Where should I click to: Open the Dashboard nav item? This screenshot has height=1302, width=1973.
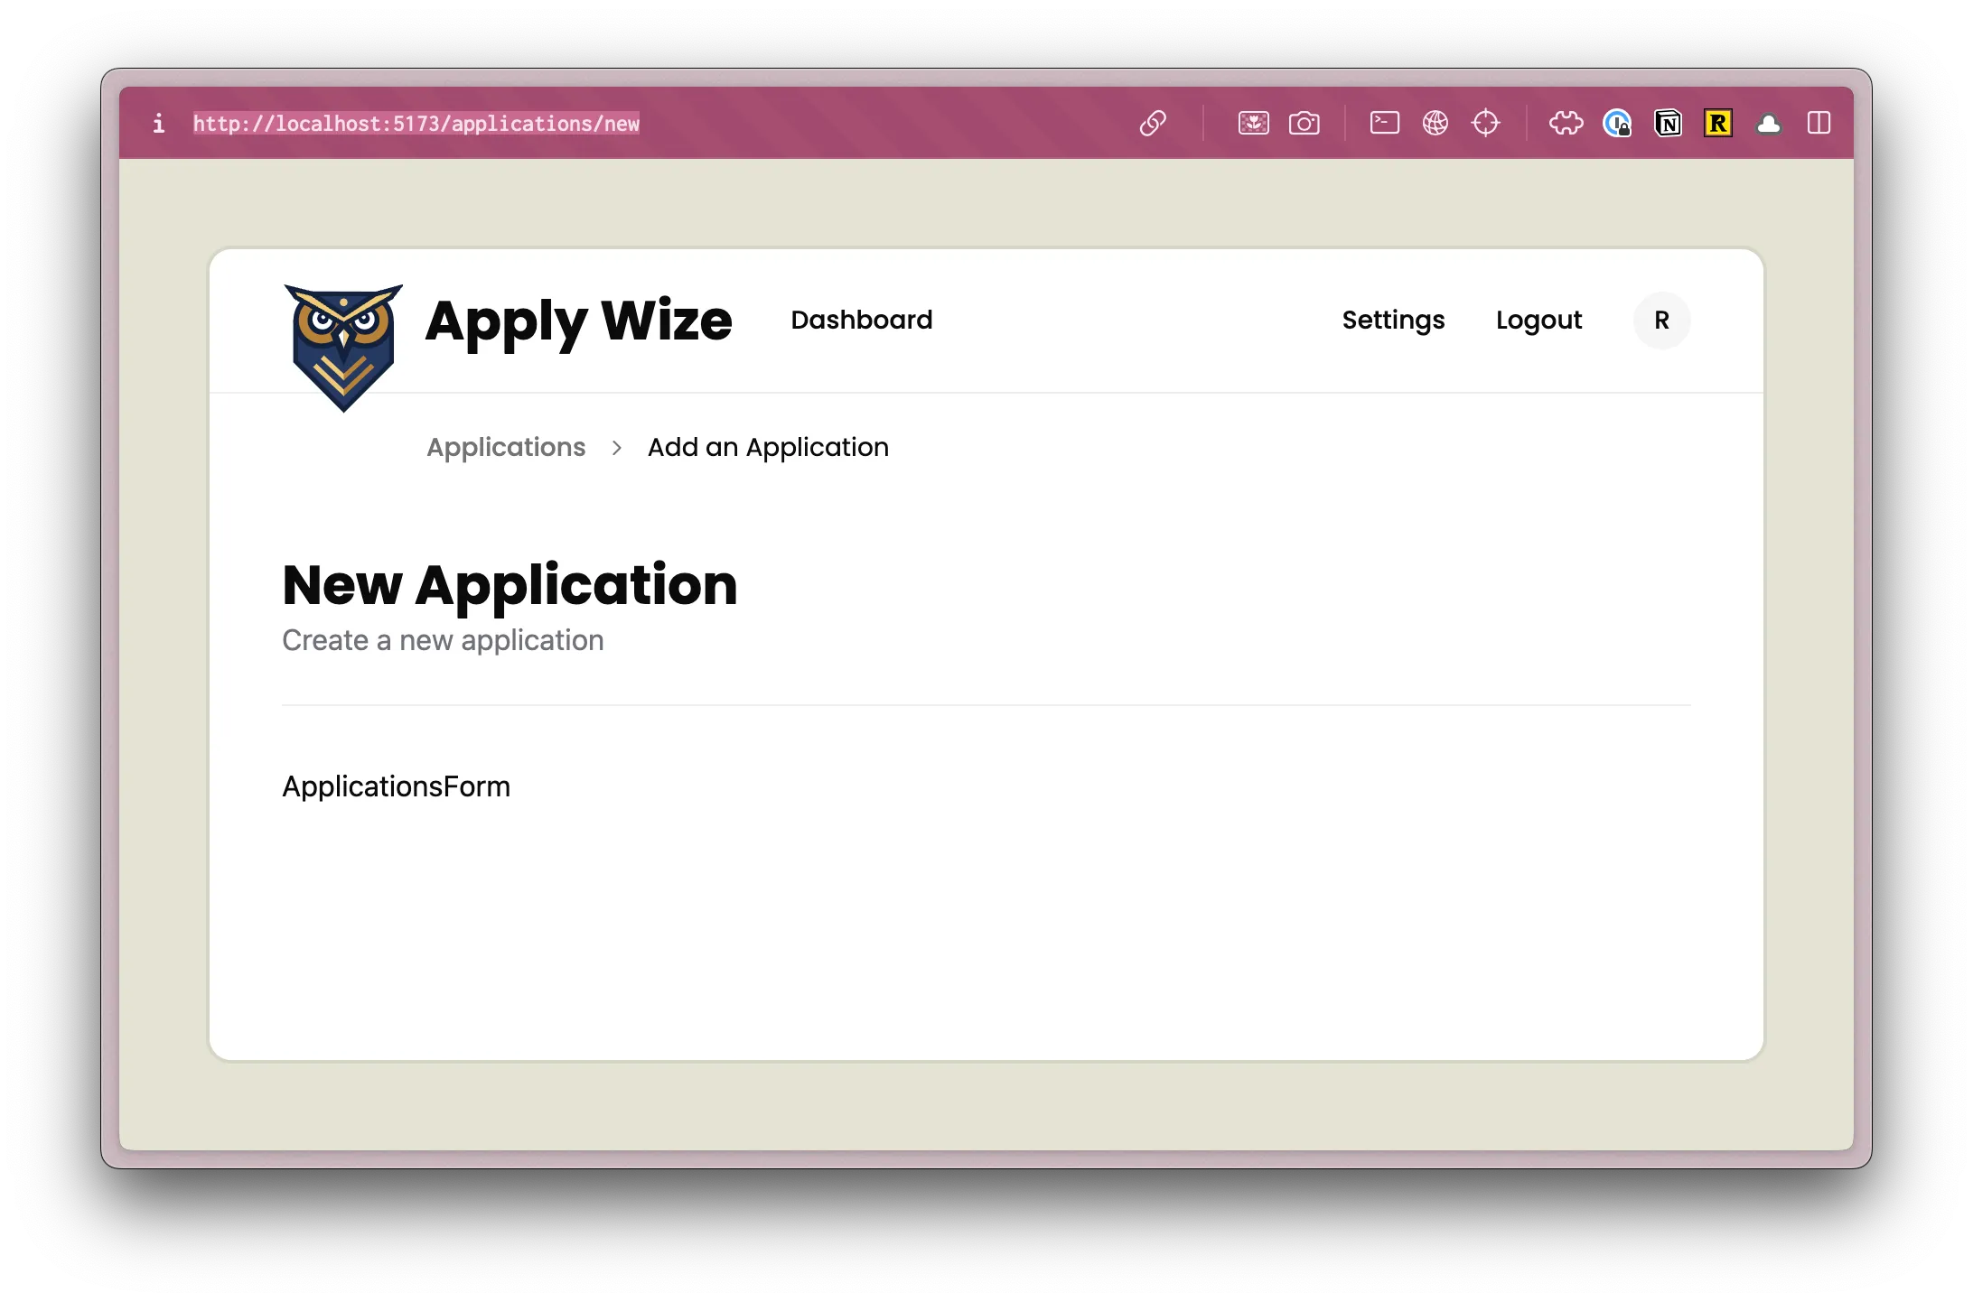click(861, 320)
